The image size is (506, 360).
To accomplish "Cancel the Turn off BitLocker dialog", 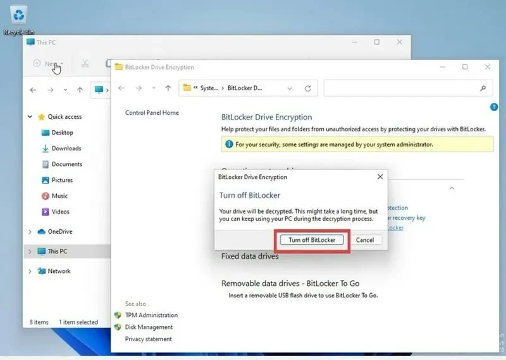I will tap(365, 240).
